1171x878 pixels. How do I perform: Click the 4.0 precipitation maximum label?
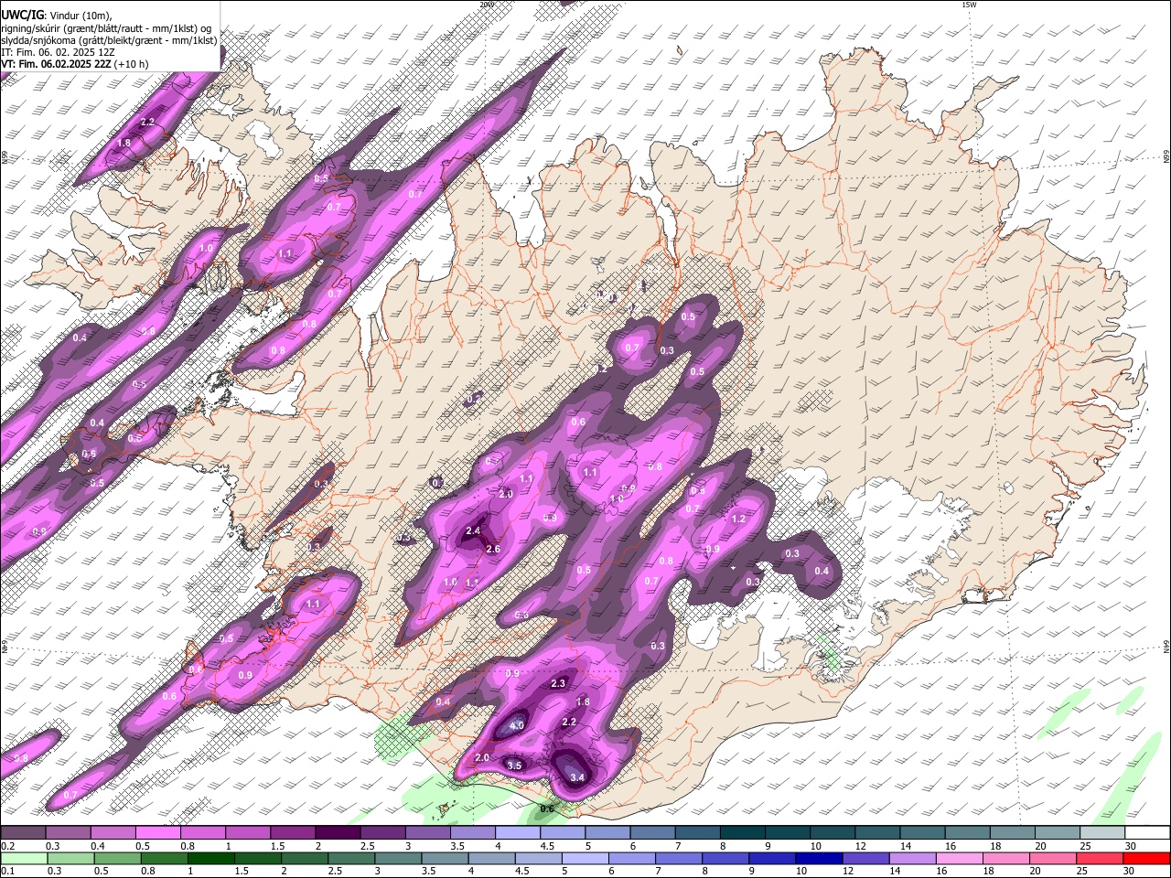click(517, 725)
